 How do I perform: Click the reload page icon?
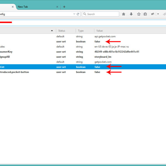78,14
